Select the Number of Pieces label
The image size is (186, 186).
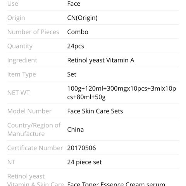[x=33, y=32]
